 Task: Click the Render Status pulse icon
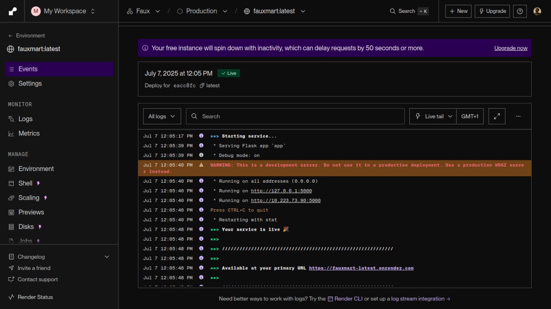11,297
